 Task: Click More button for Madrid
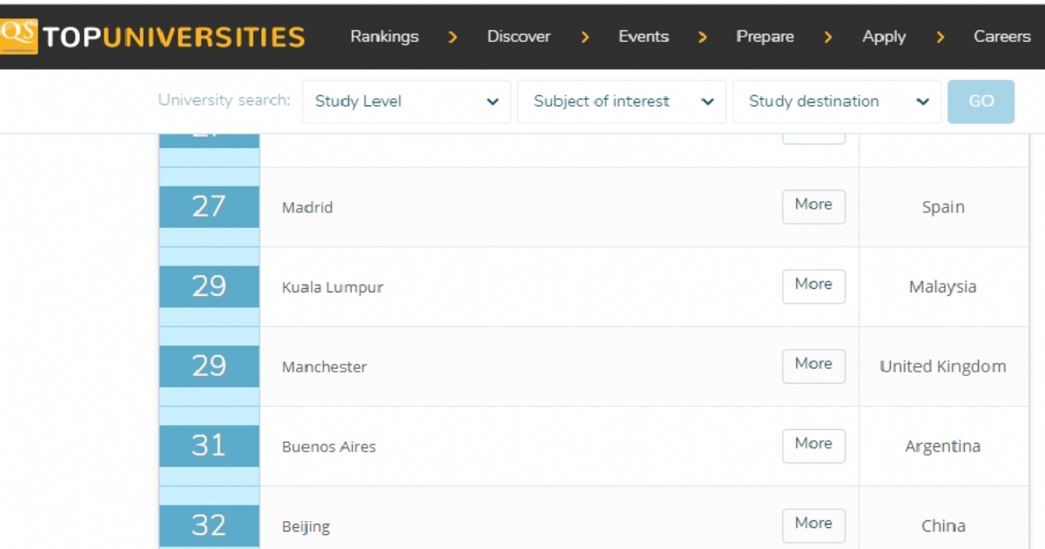pos(813,206)
